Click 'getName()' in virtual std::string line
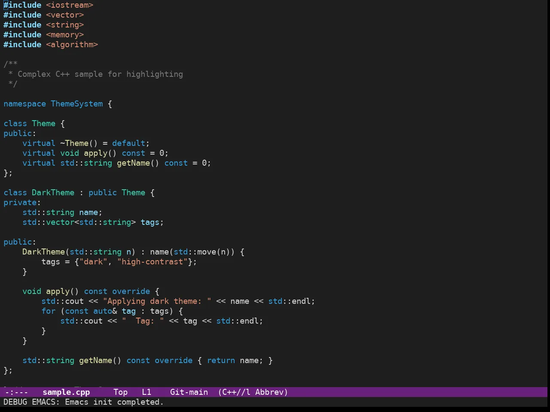 (138, 163)
